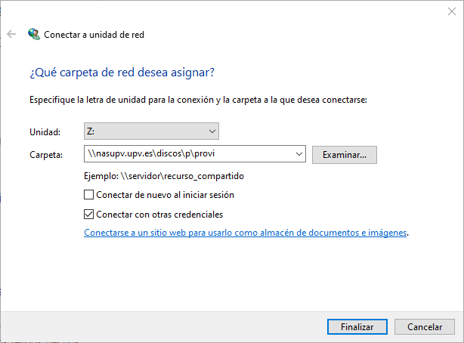Open the Carpeta path history dropdown arrow
The height and width of the screenshot is (343, 464).
point(299,154)
